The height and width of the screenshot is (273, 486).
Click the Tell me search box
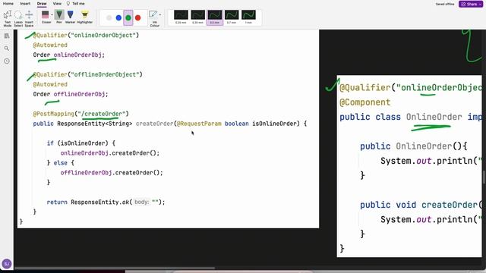point(76,4)
